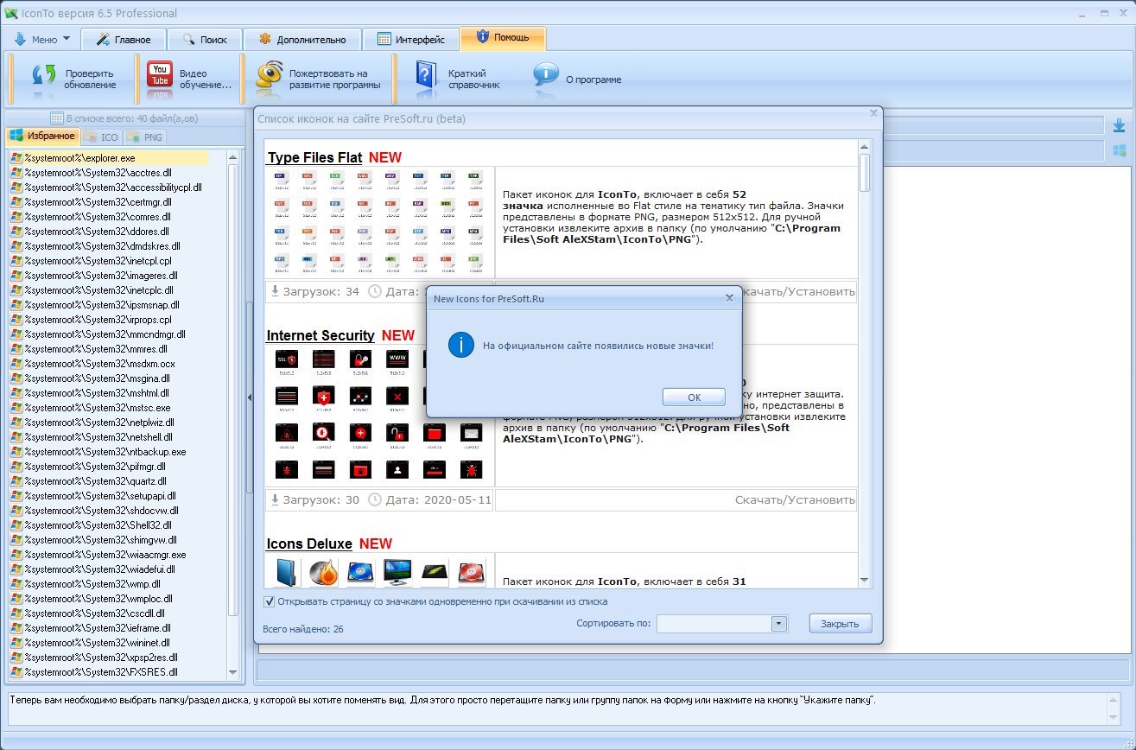
Task: Switch to the Дополнительно tab
Action: click(301, 39)
